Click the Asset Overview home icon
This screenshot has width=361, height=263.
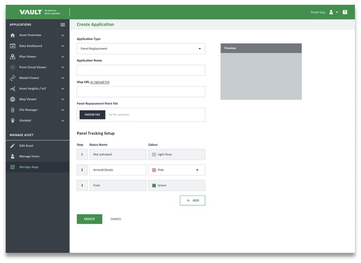(13, 36)
